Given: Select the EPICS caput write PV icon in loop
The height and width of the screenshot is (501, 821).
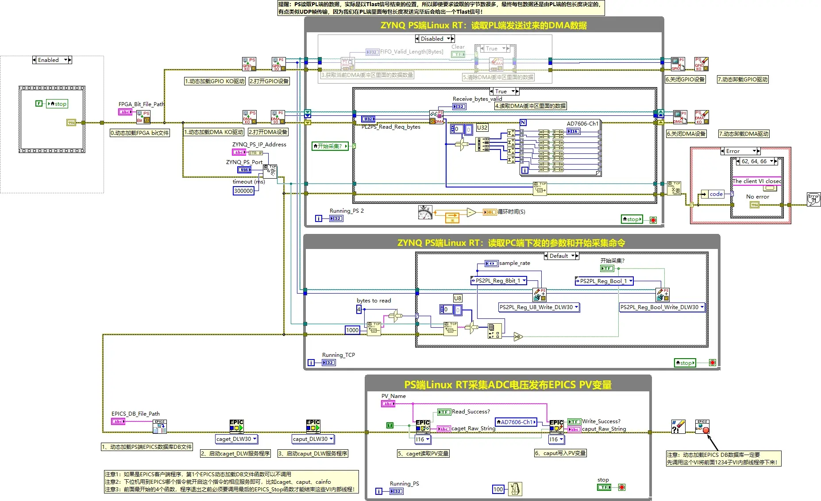Looking at the screenshot, I should click(556, 426).
